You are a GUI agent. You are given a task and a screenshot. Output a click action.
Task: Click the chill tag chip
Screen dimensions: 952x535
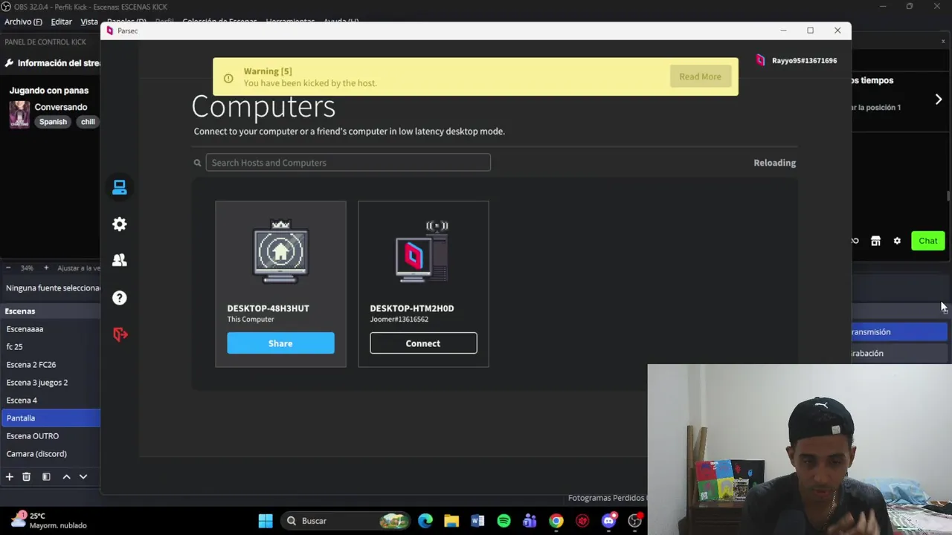click(88, 122)
